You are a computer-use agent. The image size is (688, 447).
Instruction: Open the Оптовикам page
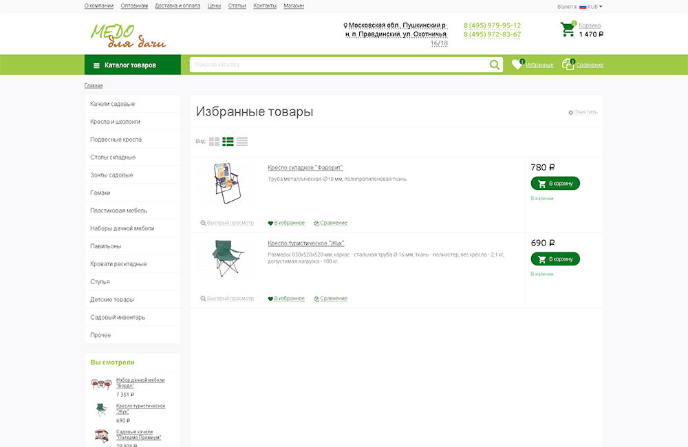pyautogui.click(x=134, y=6)
